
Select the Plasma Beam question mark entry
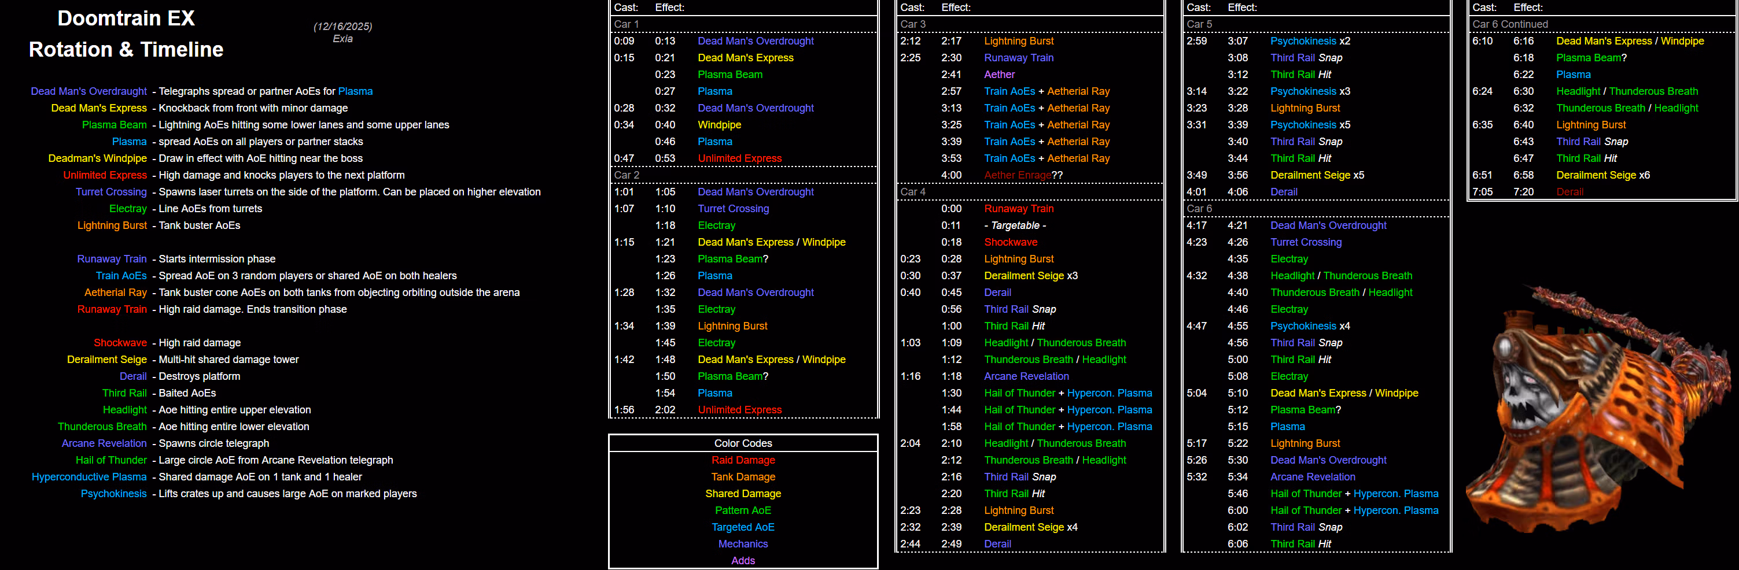731,258
